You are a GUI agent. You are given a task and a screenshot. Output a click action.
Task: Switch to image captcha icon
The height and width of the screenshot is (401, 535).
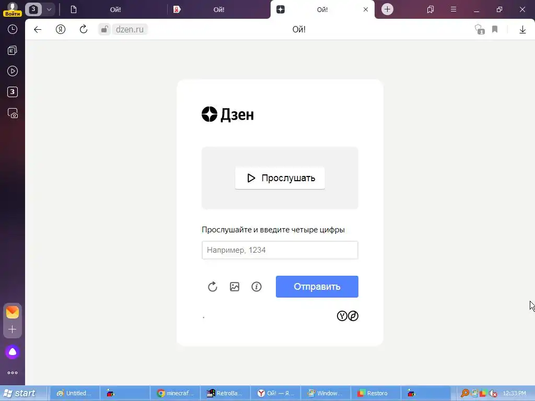coord(235,287)
